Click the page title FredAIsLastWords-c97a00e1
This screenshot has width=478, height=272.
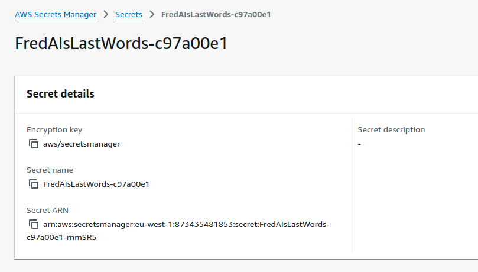click(x=121, y=43)
